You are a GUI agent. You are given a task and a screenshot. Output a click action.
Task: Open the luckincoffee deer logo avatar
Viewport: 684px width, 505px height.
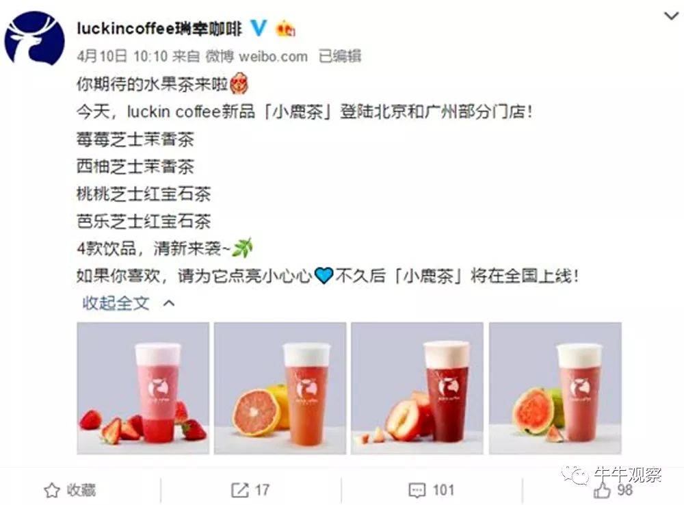pyautogui.click(x=34, y=38)
